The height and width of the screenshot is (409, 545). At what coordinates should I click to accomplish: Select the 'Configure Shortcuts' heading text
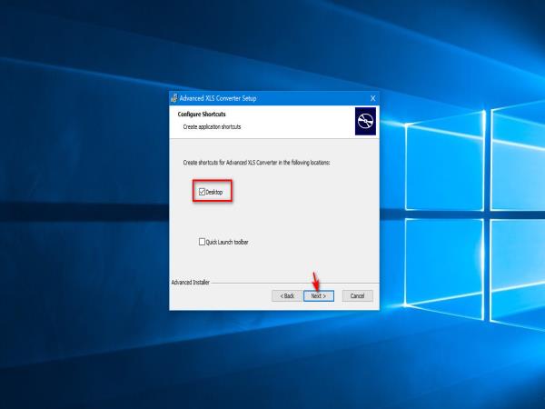(202, 115)
